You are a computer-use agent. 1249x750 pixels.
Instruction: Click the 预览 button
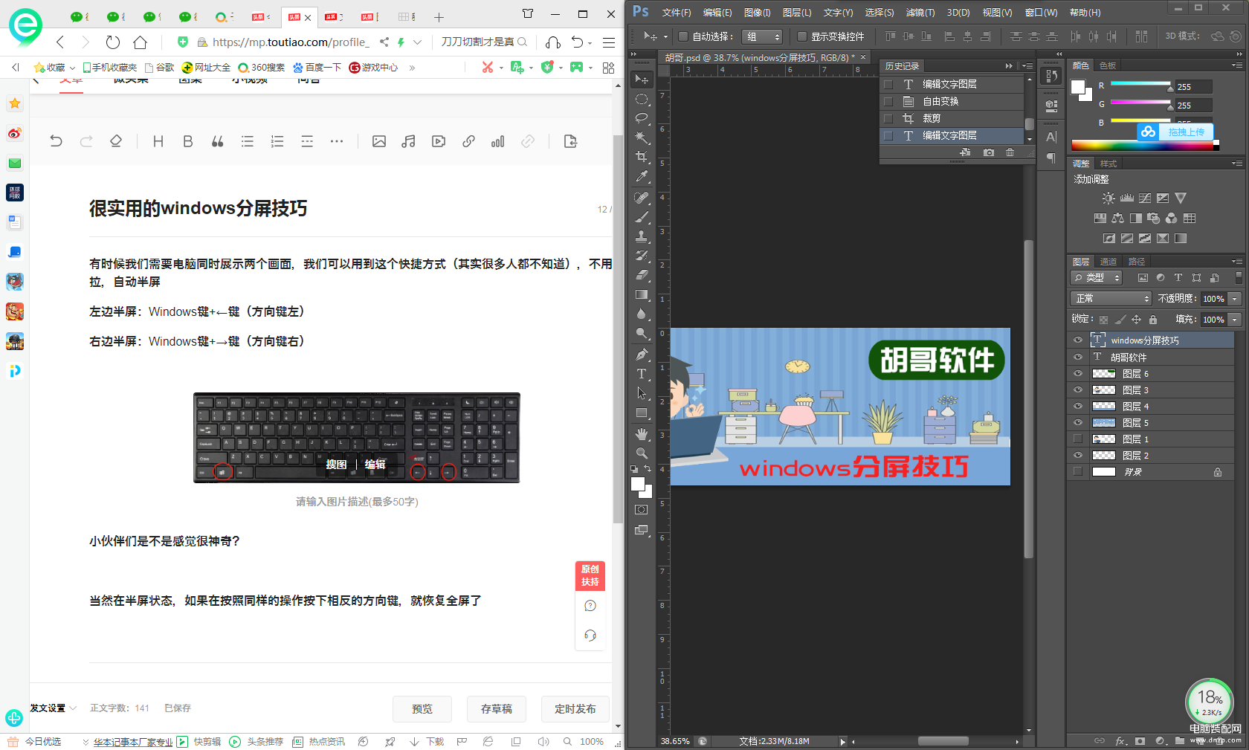point(422,709)
